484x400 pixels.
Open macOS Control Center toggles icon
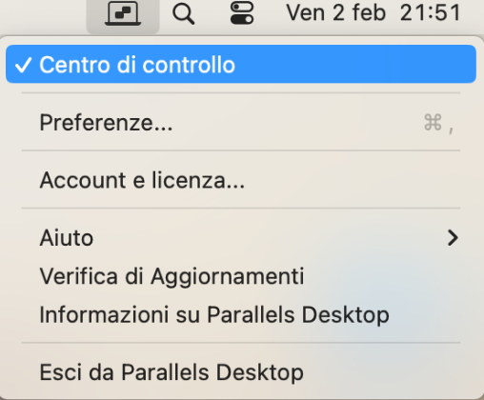242,13
